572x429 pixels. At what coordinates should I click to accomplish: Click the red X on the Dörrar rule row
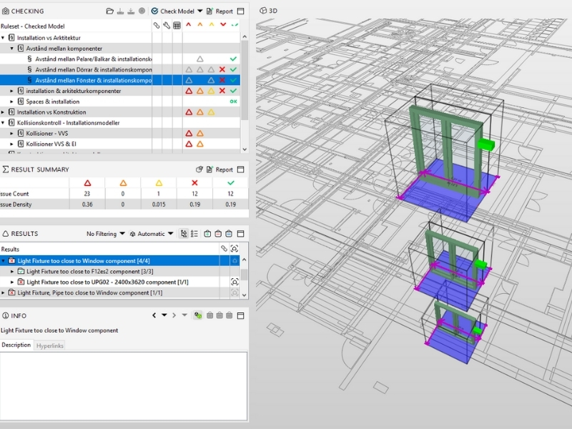click(x=222, y=69)
